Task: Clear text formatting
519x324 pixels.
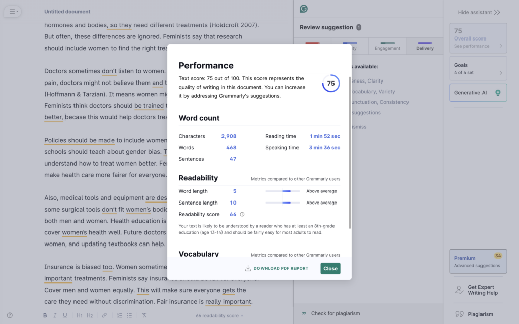Action: [143, 315]
